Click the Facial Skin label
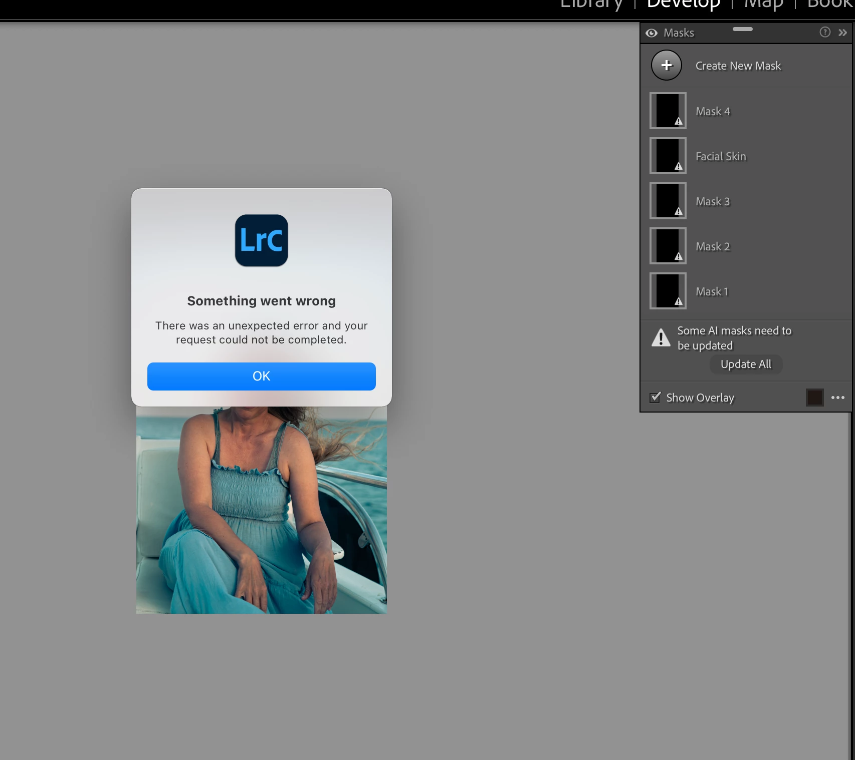 pos(721,156)
